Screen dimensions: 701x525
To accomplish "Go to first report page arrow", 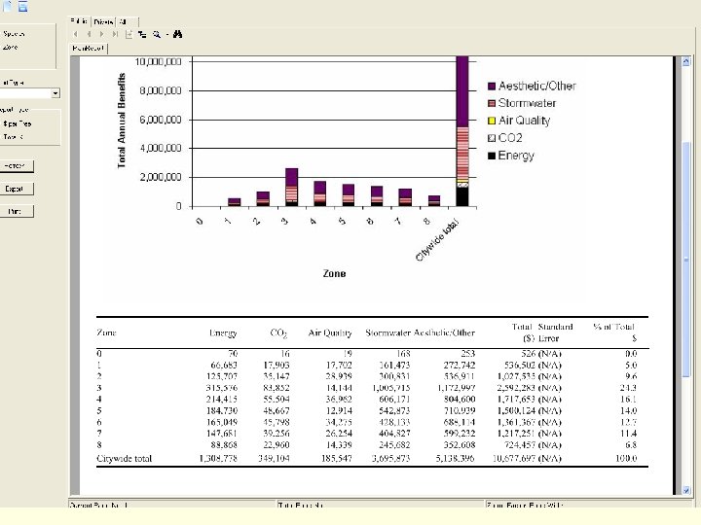I will click(x=76, y=34).
